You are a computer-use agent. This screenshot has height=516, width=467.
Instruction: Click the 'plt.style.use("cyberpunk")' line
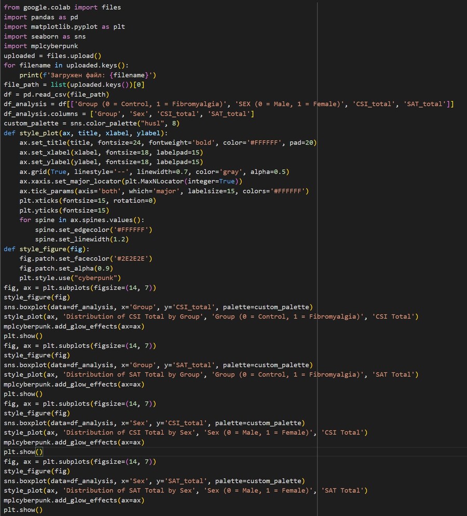70,278
